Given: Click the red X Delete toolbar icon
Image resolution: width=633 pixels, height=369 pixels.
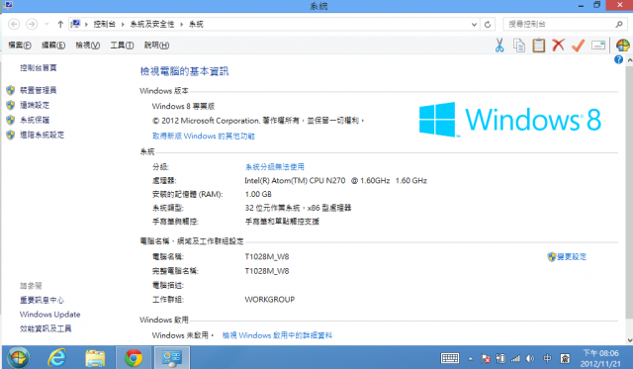Looking at the screenshot, I should pyautogui.click(x=558, y=45).
